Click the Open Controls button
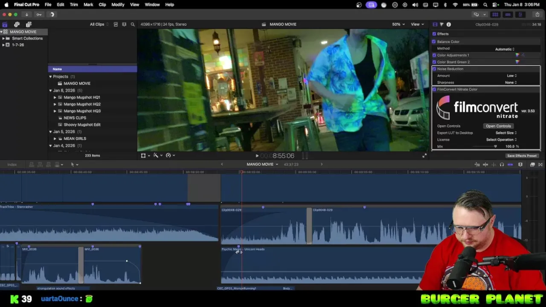 498,126
